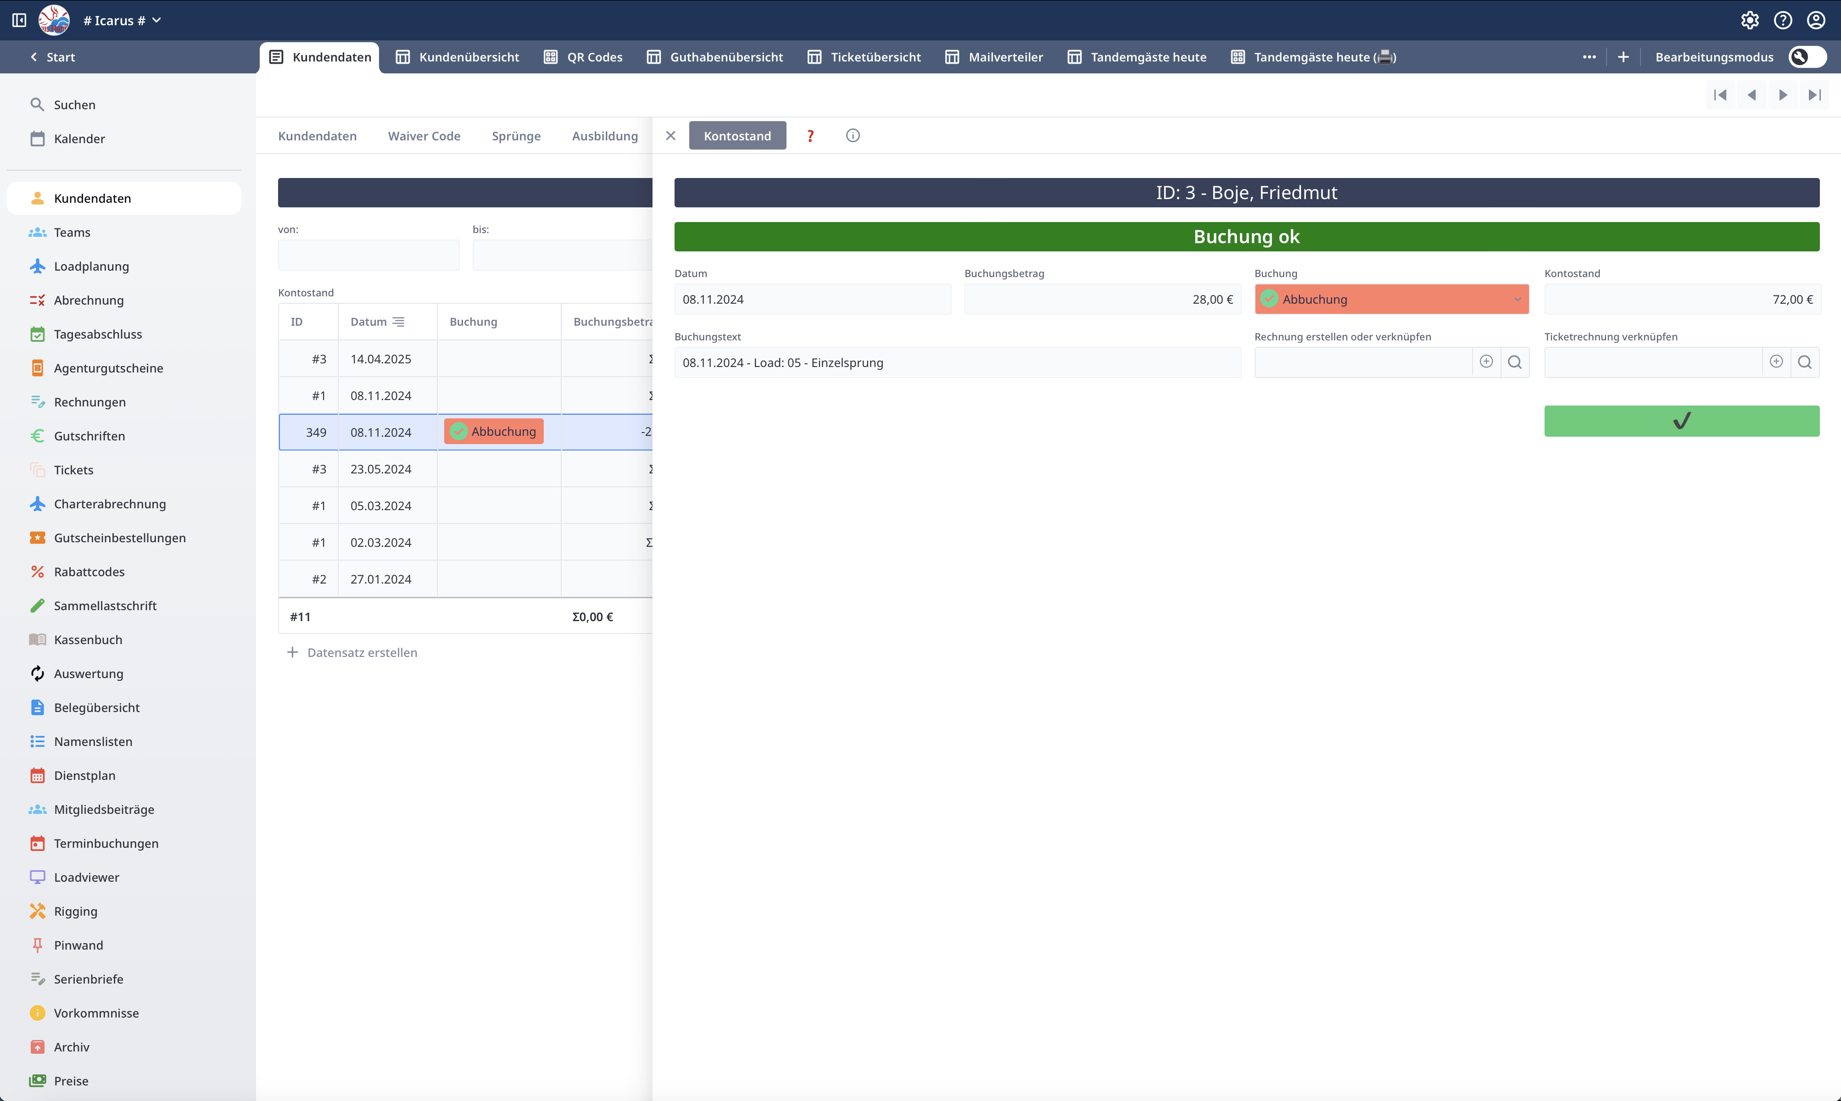Click green checkmark confirm button
The width and height of the screenshot is (1841, 1101).
click(1681, 422)
